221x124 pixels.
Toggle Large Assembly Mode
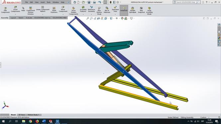(149, 11)
